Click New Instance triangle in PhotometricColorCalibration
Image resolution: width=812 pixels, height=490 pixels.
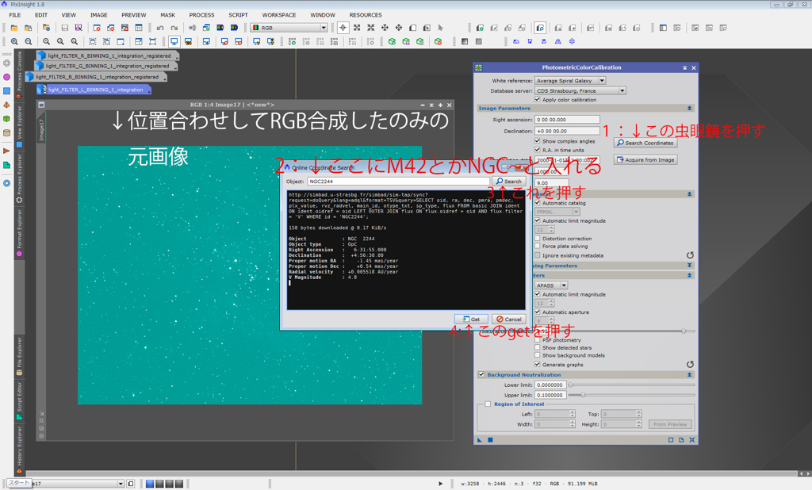point(480,440)
